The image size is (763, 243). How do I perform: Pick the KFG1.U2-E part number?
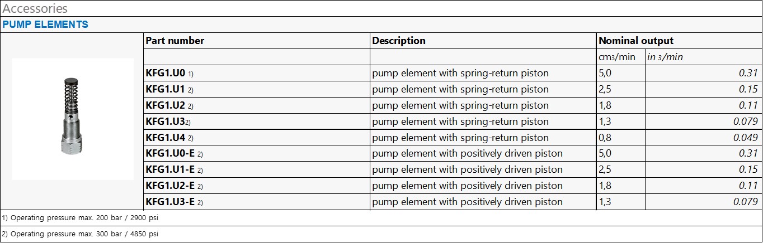tap(170, 186)
